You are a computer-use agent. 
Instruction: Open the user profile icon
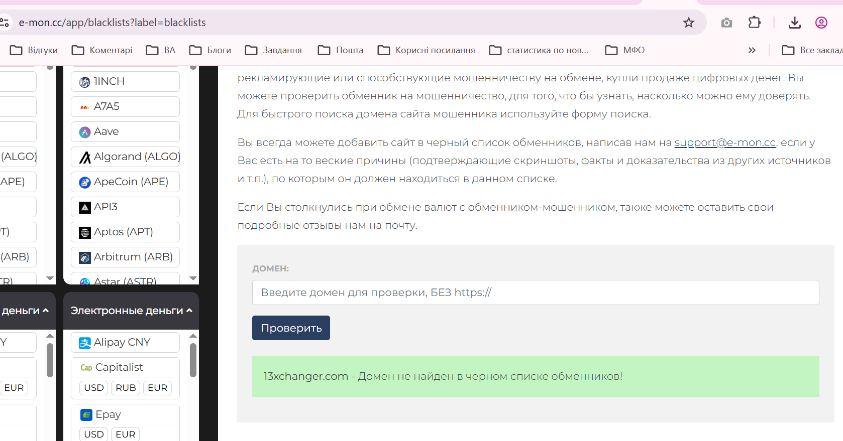click(821, 23)
